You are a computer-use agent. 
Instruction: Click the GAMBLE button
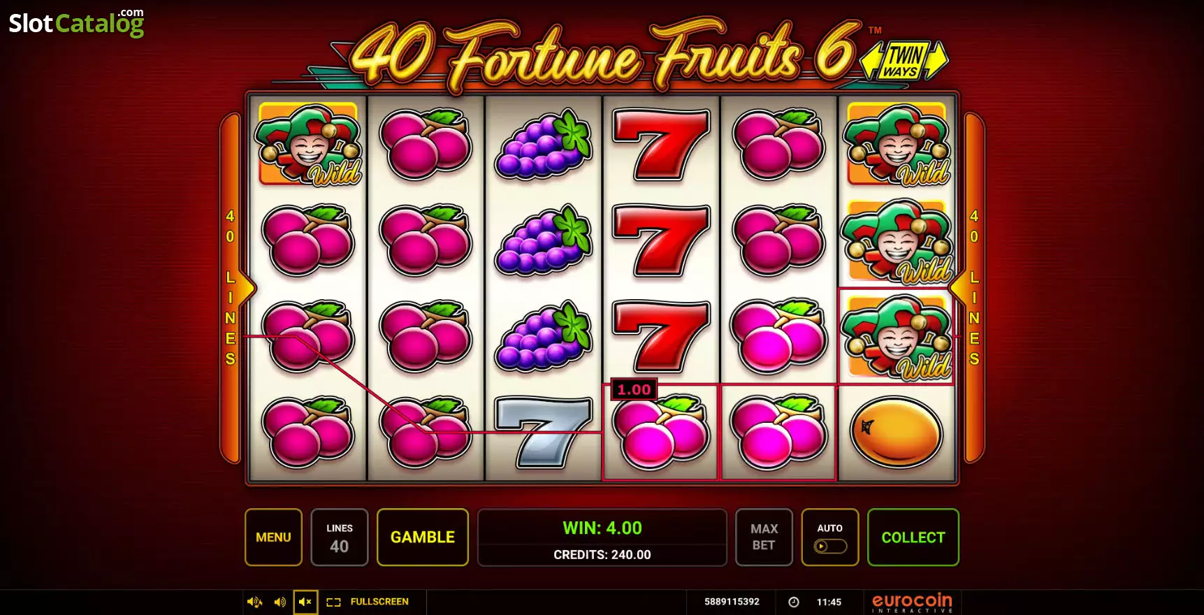coord(423,537)
